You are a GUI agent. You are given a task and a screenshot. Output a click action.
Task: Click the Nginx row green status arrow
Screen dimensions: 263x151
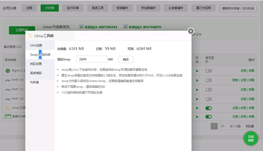(x=197, y=71)
